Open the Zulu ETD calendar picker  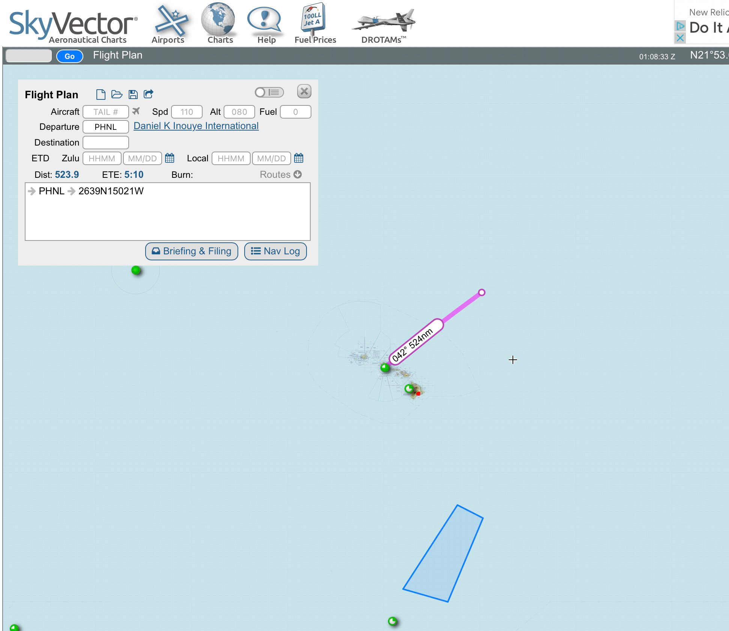pyautogui.click(x=170, y=158)
